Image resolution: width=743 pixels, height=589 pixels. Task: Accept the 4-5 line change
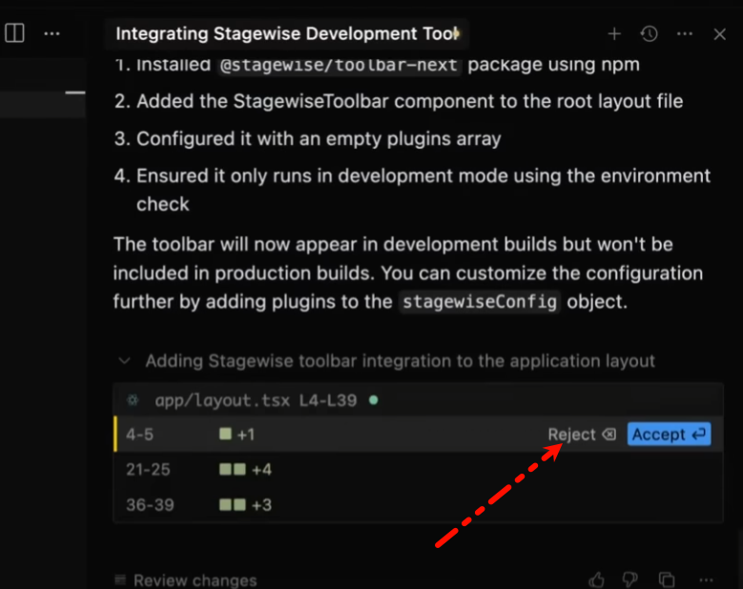point(669,435)
